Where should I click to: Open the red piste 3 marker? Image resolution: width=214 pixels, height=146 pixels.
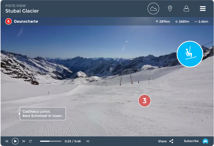pyautogui.click(x=145, y=101)
